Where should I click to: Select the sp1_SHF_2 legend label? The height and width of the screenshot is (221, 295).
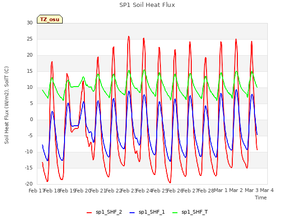(109, 212)
